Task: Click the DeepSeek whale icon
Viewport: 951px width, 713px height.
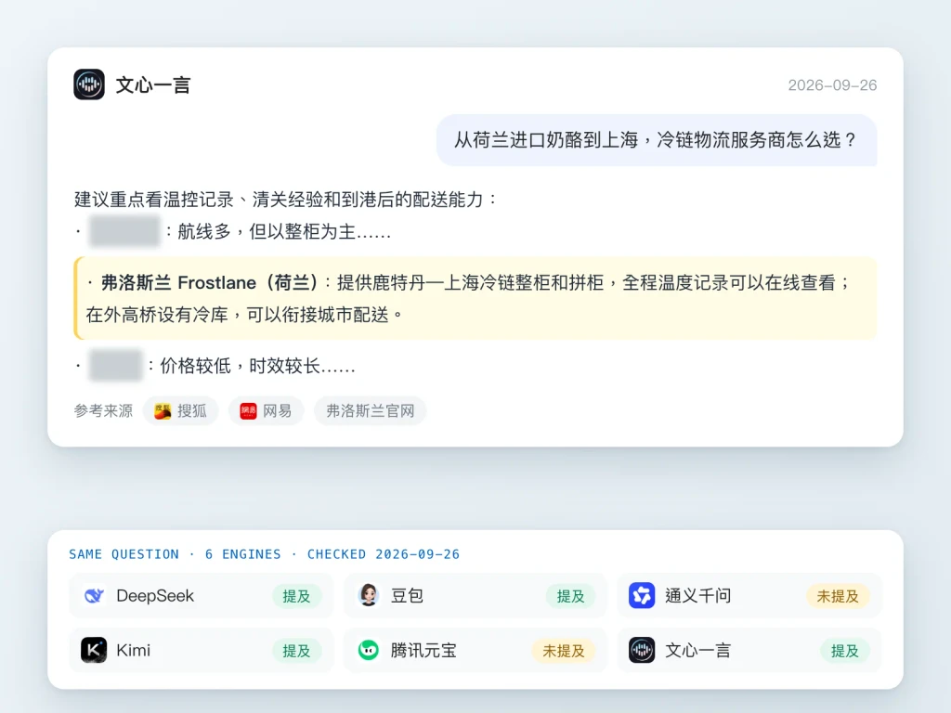Action: pos(94,596)
